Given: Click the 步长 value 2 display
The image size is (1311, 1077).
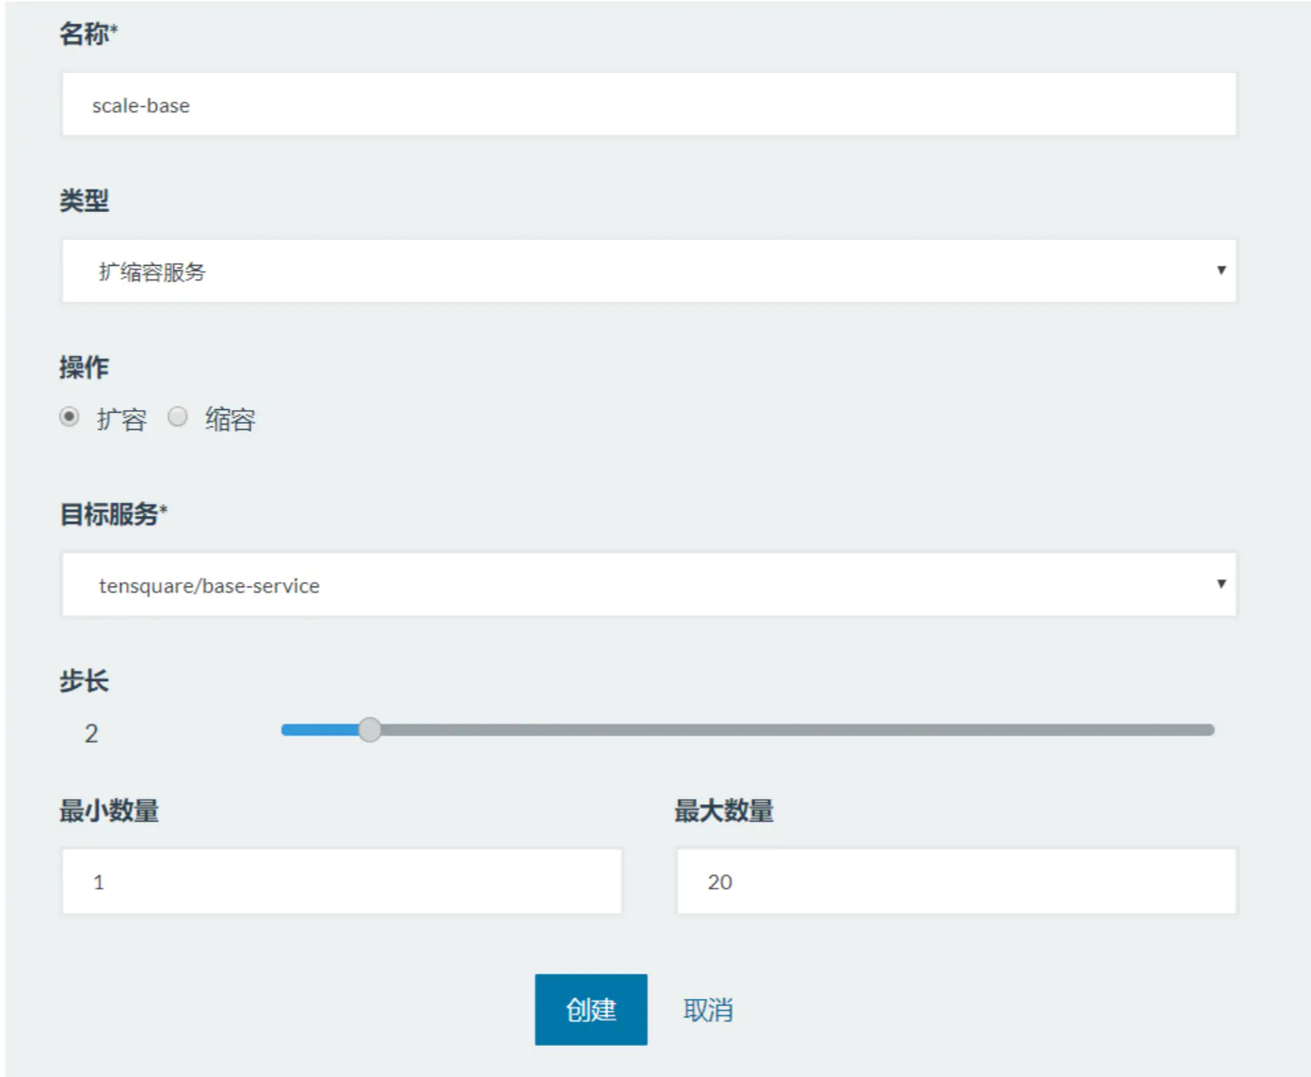Looking at the screenshot, I should (x=91, y=734).
